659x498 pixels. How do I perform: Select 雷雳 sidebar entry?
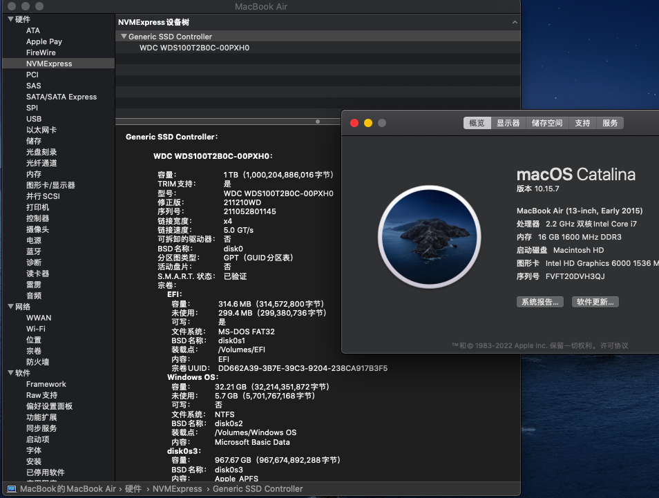point(34,285)
